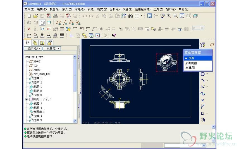Image resolution: width=239 pixels, height=149 pixels.
Task: Open dropdown arrow beside selection box icon
Action: (142, 16)
